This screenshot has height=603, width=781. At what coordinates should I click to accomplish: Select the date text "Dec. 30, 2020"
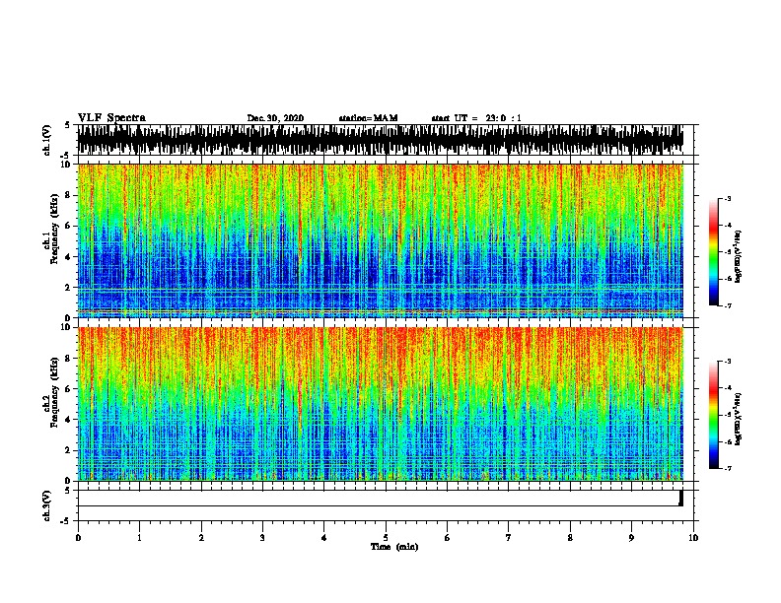(275, 118)
